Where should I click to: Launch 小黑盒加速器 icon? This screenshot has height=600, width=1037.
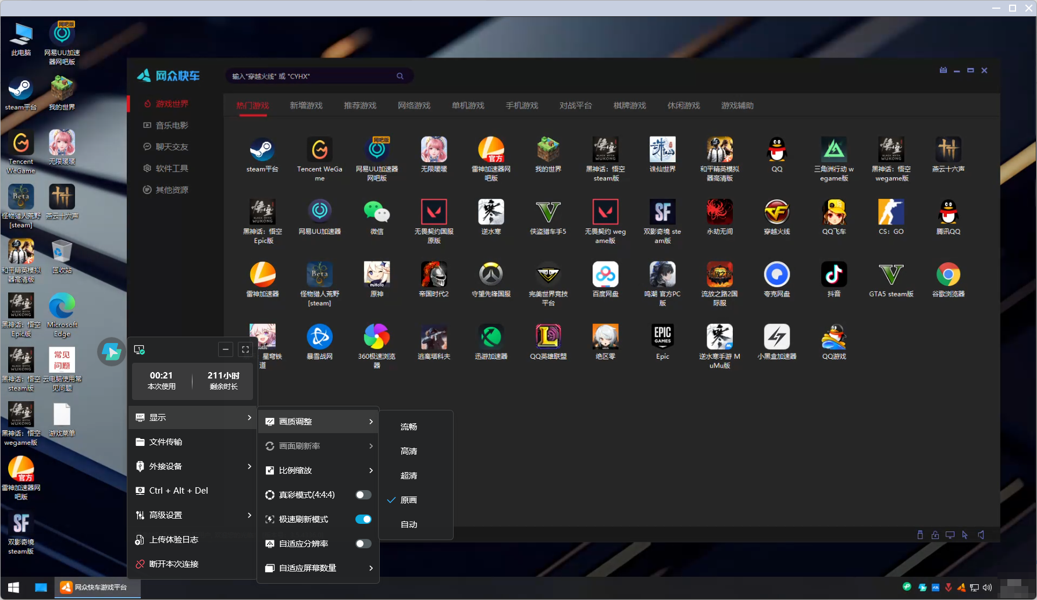pyautogui.click(x=777, y=341)
